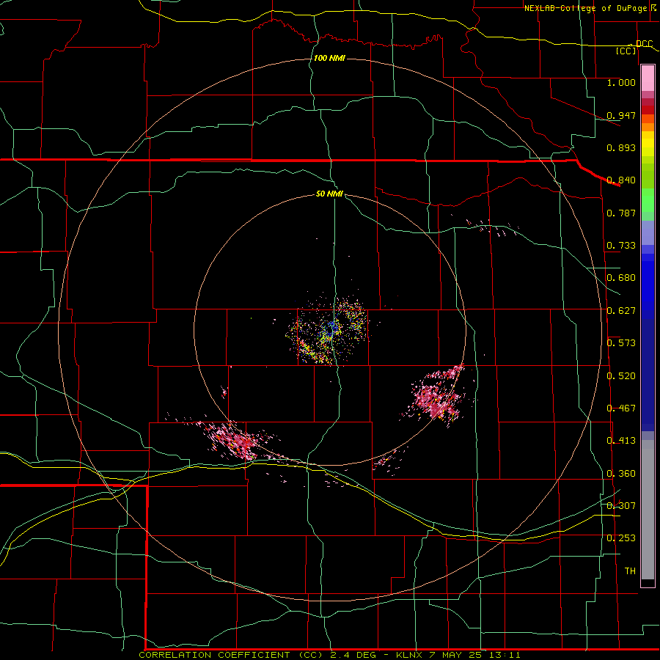
Task: Select the 0.893 scale label
Action: point(621,147)
